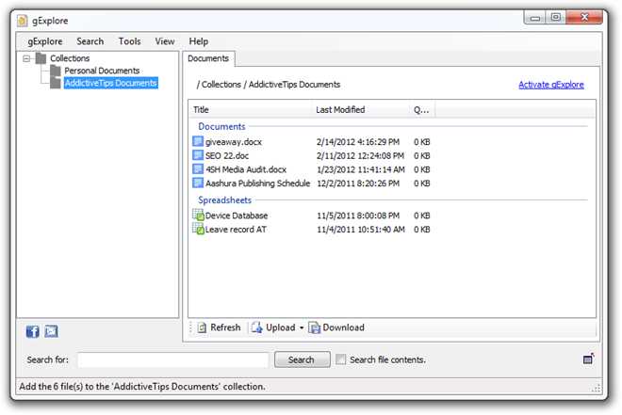Click the breadcrumb path Collections / AddictiveTips Documents
The height and width of the screenshot is (415, 622).
click(269, 85)
